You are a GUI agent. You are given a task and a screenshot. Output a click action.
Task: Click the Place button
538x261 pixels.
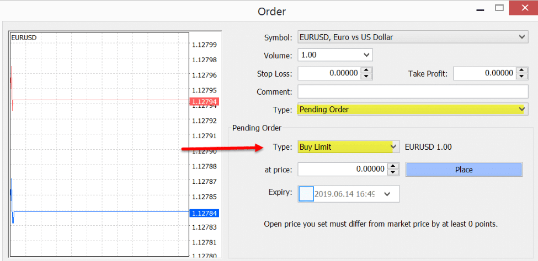(x=464, y=170)
